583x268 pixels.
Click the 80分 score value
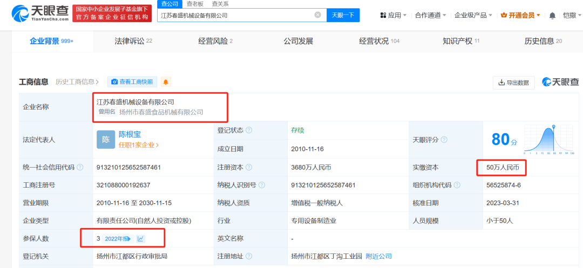pyautogui.click(x=504, y=139)
